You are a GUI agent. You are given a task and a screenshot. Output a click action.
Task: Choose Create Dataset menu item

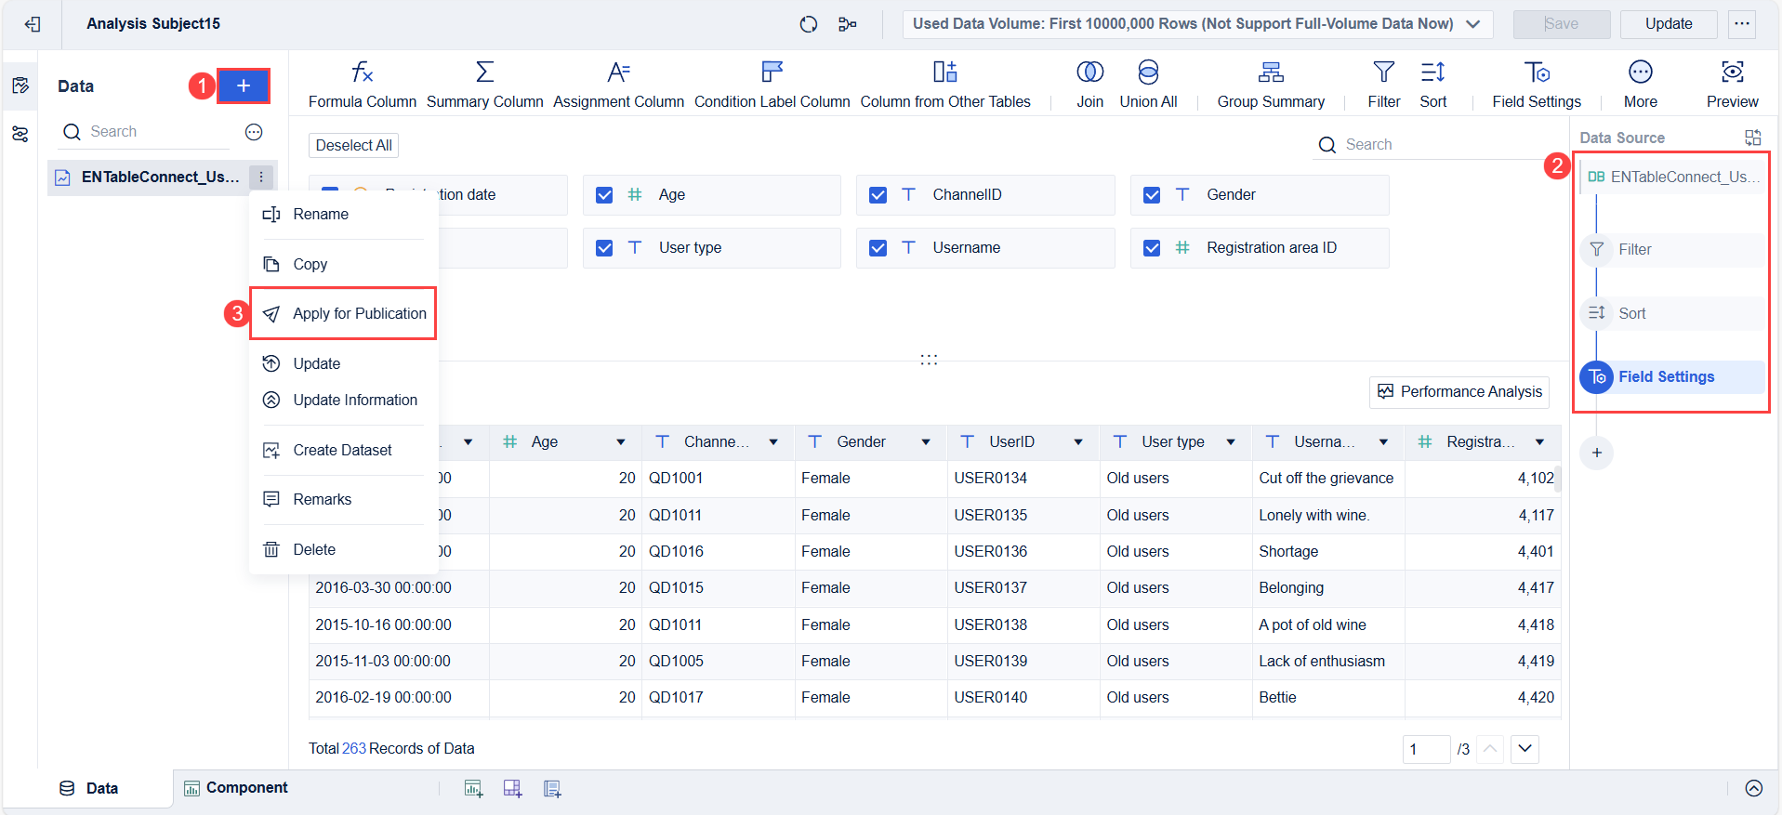pyautogui.click(x=343, y=451)
